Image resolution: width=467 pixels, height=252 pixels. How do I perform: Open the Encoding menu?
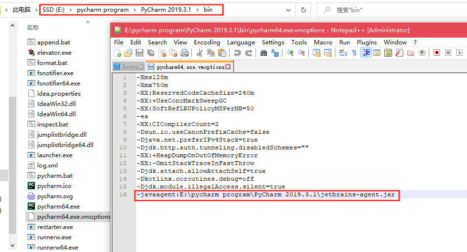pos(207,42)
